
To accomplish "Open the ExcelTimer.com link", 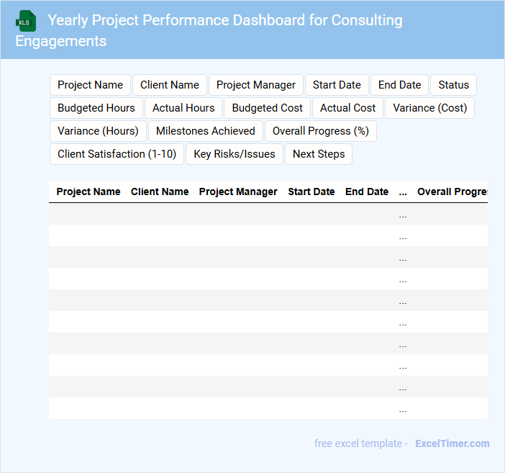I will [452, 443].
